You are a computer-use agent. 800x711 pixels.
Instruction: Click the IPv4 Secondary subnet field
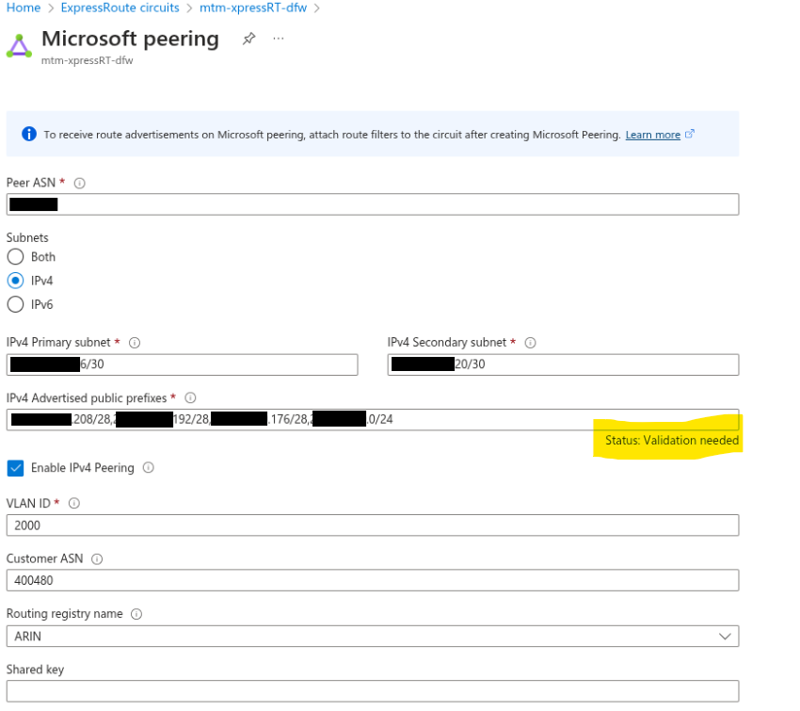coord(563,364)
